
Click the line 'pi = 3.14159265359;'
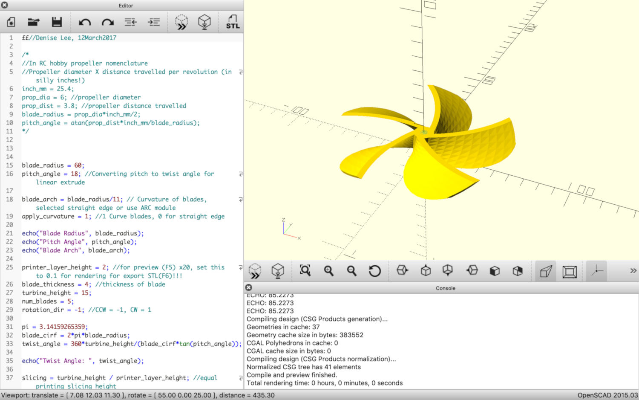coord(55,327)
